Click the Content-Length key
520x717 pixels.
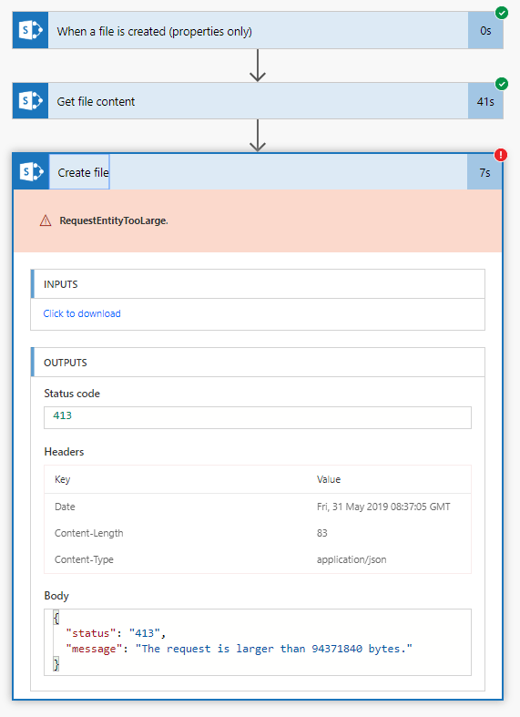(88, 533)
